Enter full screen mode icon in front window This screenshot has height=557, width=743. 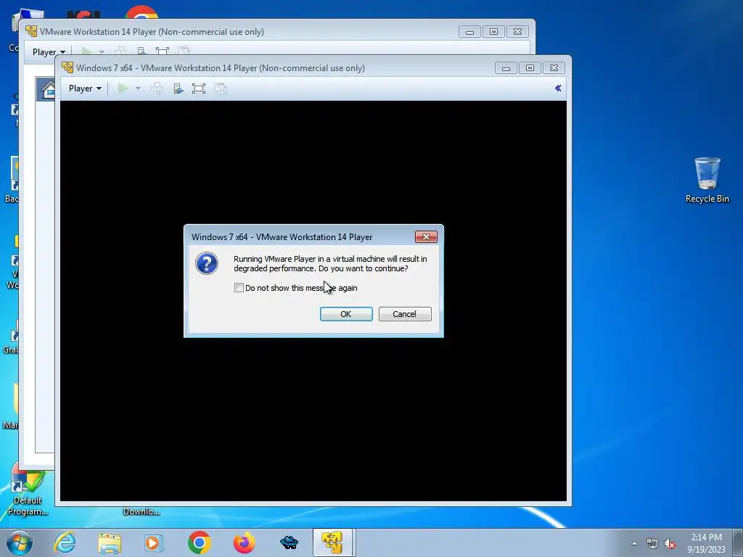click(x=199, y=88)
